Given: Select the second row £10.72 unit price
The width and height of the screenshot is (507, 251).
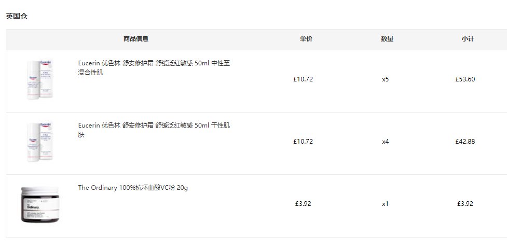Looking at the screenshot, I should tap(303, 142).
